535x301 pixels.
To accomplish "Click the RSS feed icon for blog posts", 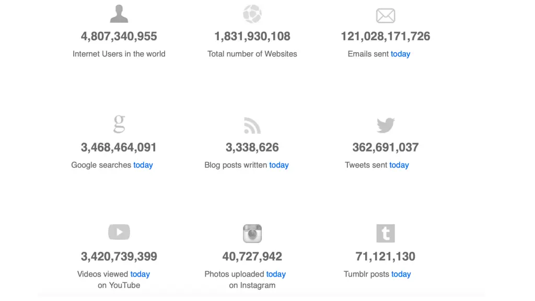I will click(x=252, y=125).
